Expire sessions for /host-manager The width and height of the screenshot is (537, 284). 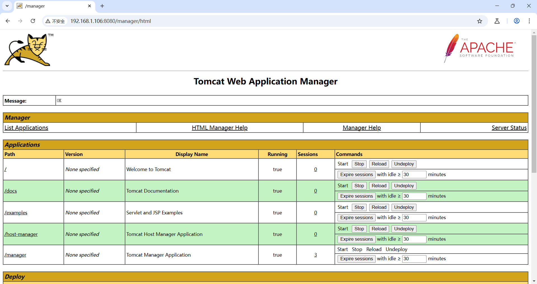[357, 239]
